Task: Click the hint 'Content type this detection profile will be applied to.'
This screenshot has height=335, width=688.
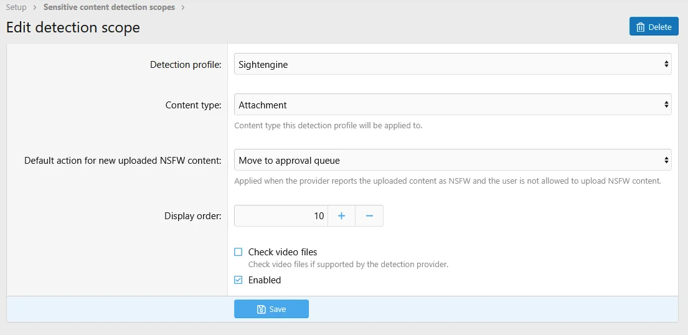Action: (x=328, y=126)
